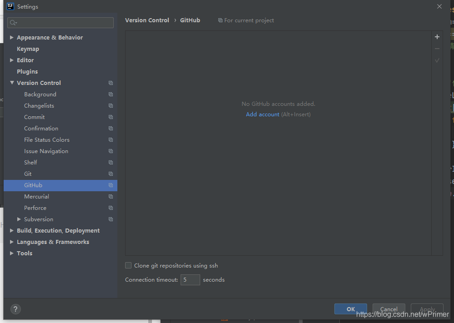
Task: Click project-level icon beside GitHub
Action: pos(111,185)
